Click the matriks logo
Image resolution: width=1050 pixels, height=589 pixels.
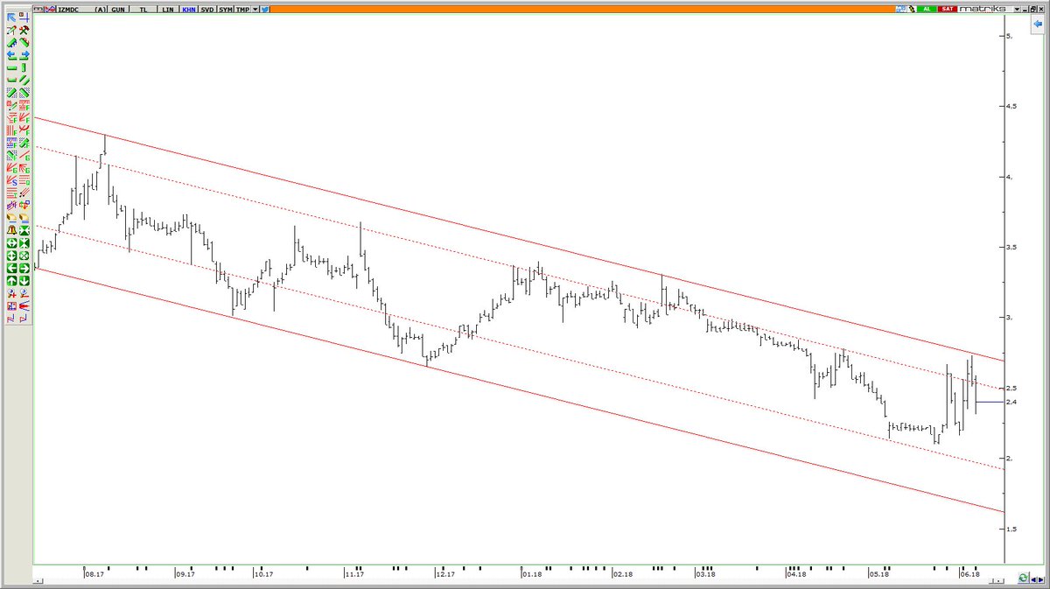(983, 9)
